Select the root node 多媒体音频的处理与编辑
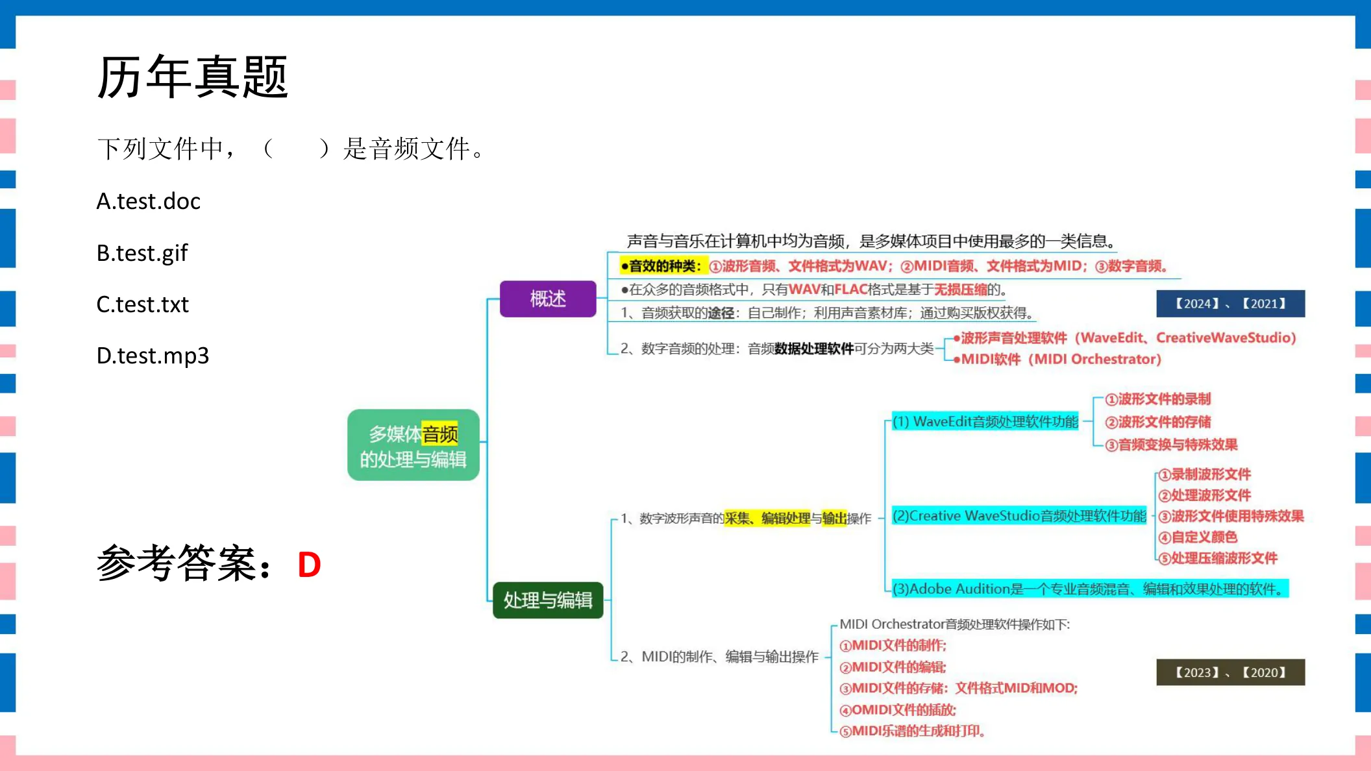The height and width of the screenshot is (771, 1371). click(414, 445)
